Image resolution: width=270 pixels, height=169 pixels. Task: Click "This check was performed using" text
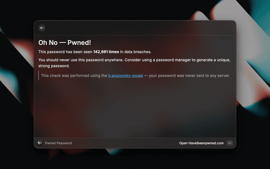74,76
